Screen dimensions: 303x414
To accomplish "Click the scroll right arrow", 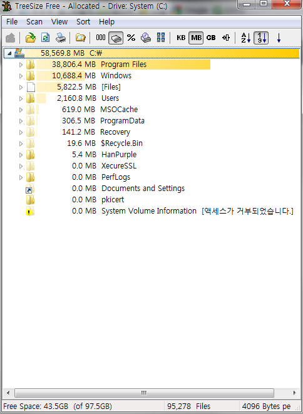I will coord(295,393).
